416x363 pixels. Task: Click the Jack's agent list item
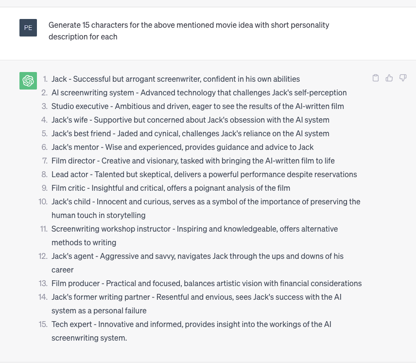pos(197,263)
